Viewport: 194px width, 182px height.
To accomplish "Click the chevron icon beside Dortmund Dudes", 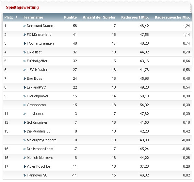I will [x=24, y=26].
